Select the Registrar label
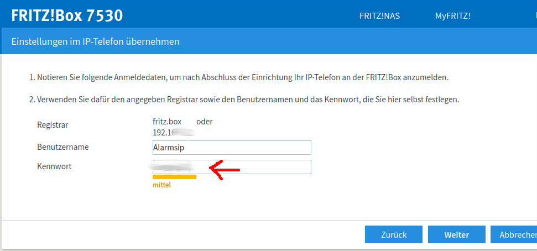The image size is (537, 251). coord(53,125)
